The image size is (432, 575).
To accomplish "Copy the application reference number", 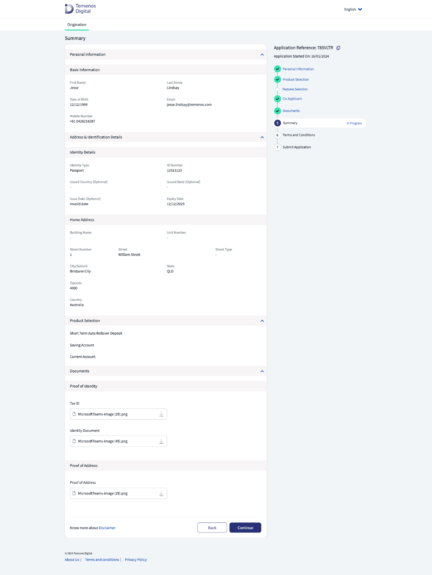I will [338, 48].
